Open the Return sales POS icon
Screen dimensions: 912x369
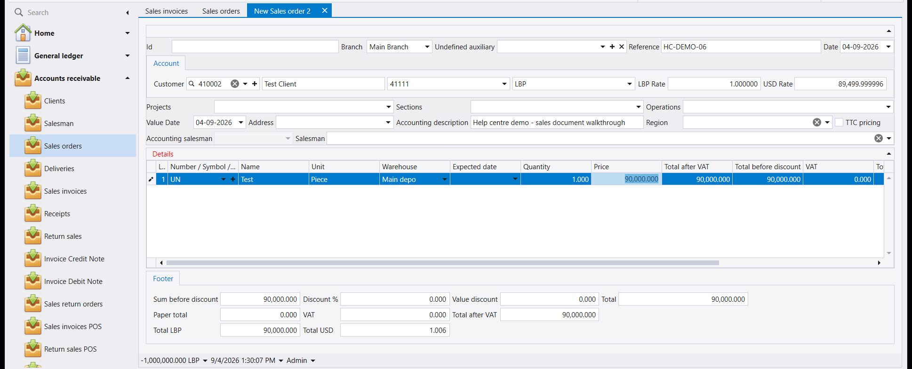33,349
